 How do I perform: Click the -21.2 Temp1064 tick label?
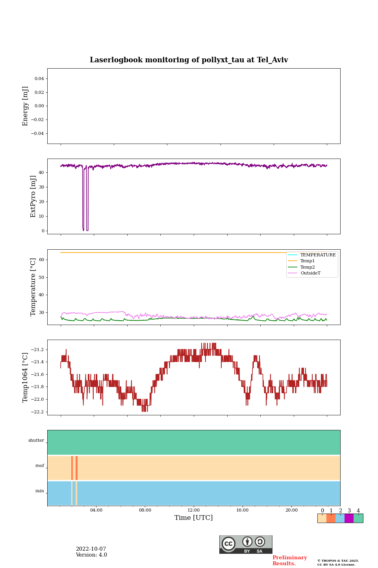pos(38,350)
